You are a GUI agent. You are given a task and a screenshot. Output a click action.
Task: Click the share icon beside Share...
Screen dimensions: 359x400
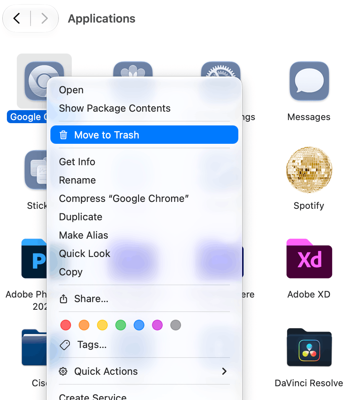(x=63, y=298)
